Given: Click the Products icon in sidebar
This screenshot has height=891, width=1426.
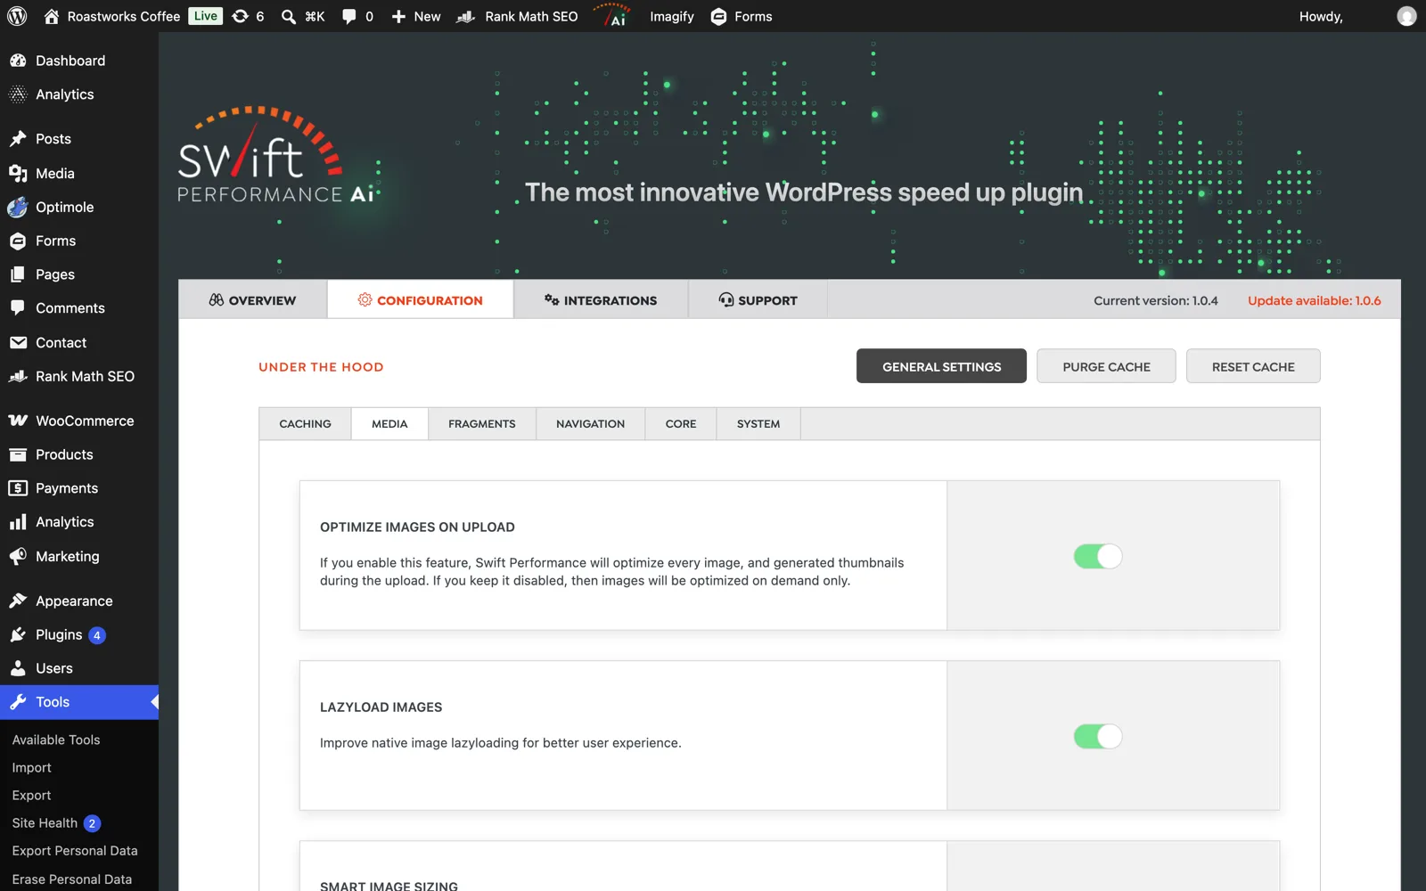Looking at the screenshot, I should [x=18, y=454].
